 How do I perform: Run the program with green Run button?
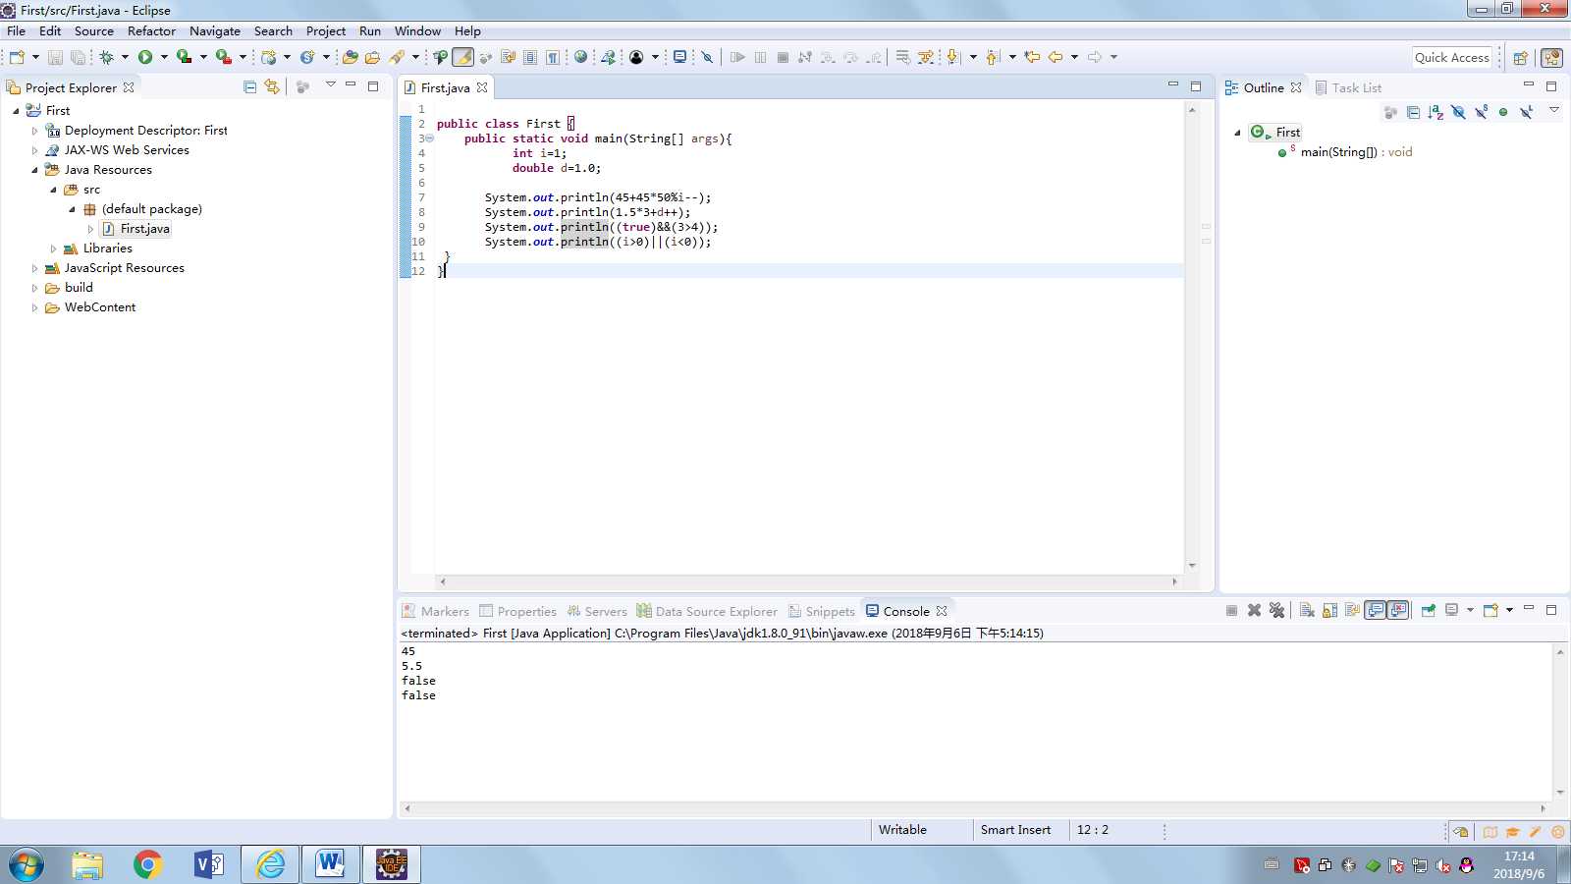(145, 57)
